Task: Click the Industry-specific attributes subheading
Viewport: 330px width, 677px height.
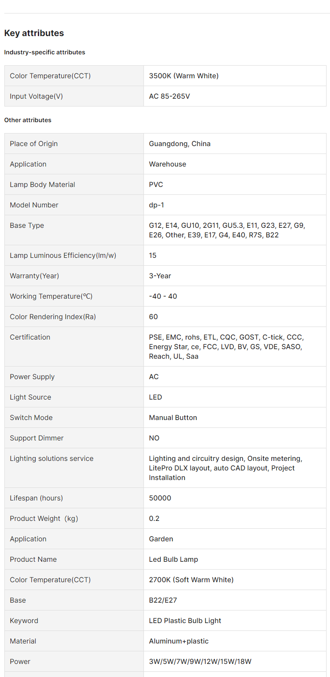Action: tap(45, 52)
